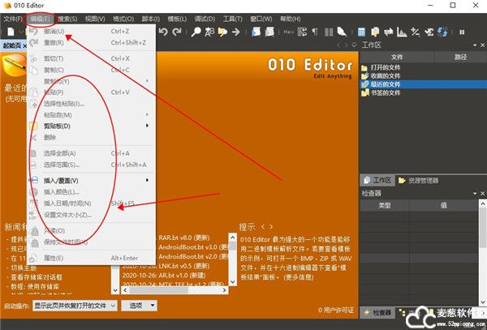Expand the 复制为(Y) submenu

91,81
